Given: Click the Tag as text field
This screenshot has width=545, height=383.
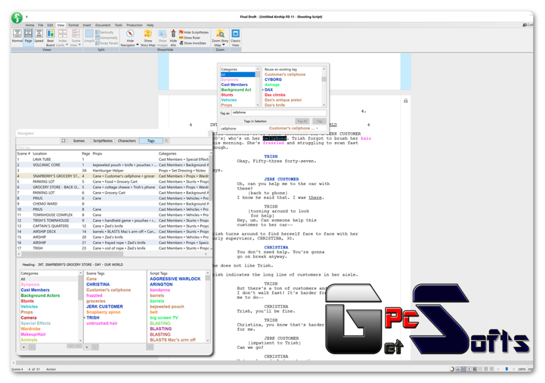Looking at the screenshot, I should point(279,113).
